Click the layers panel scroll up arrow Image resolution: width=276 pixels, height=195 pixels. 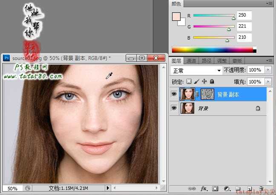270,91
